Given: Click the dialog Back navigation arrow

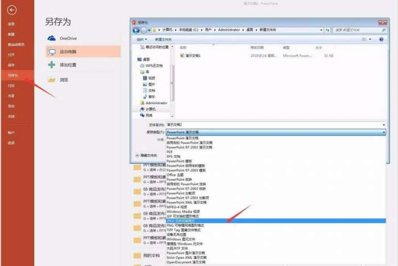Looking at the screenshot, I should point(136,30).
